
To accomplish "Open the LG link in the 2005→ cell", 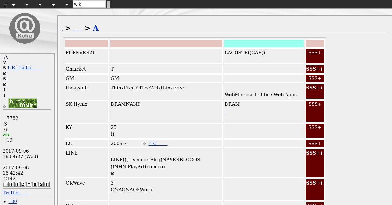I will click(x=158, y=143).
